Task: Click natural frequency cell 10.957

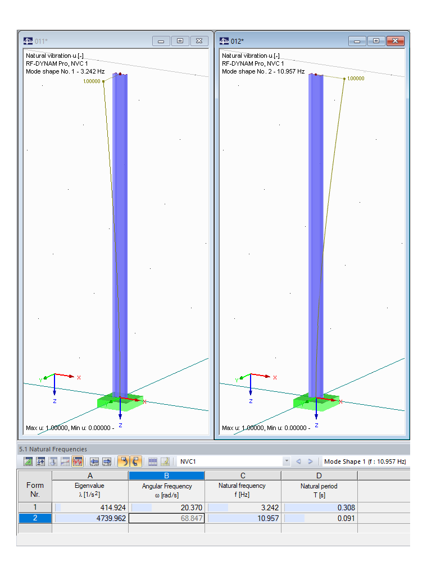Action: point(243,518)
